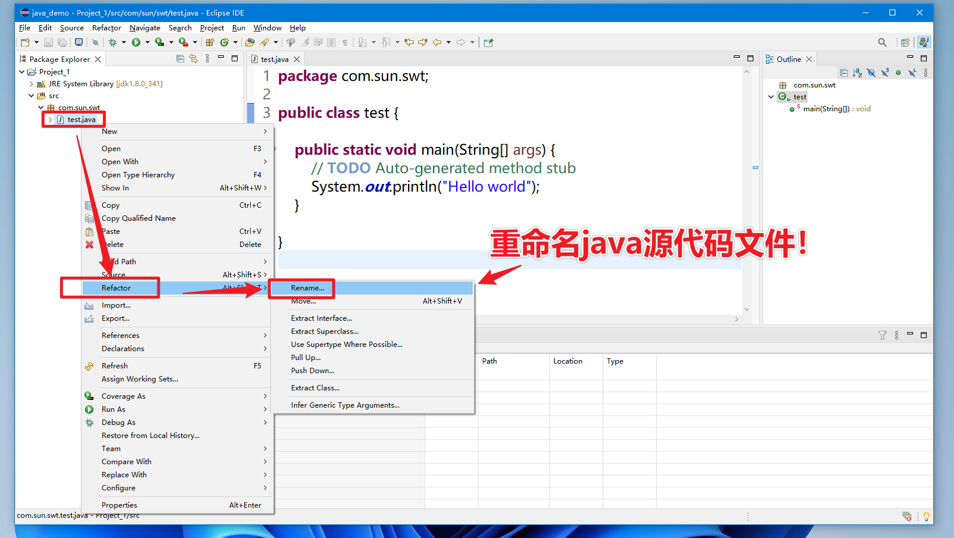This screenshot has width=954, height=538.
Task: Click the Save All toolbar icon
Action: click(62, 42)
